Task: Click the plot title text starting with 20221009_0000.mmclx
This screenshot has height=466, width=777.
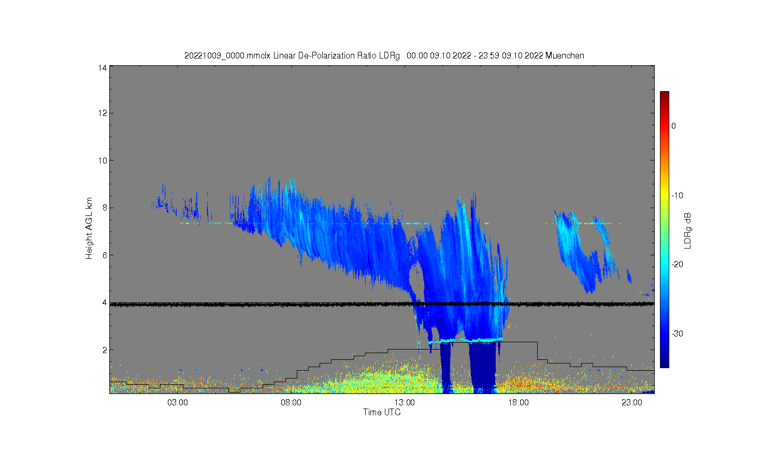Action: point(384,55)
